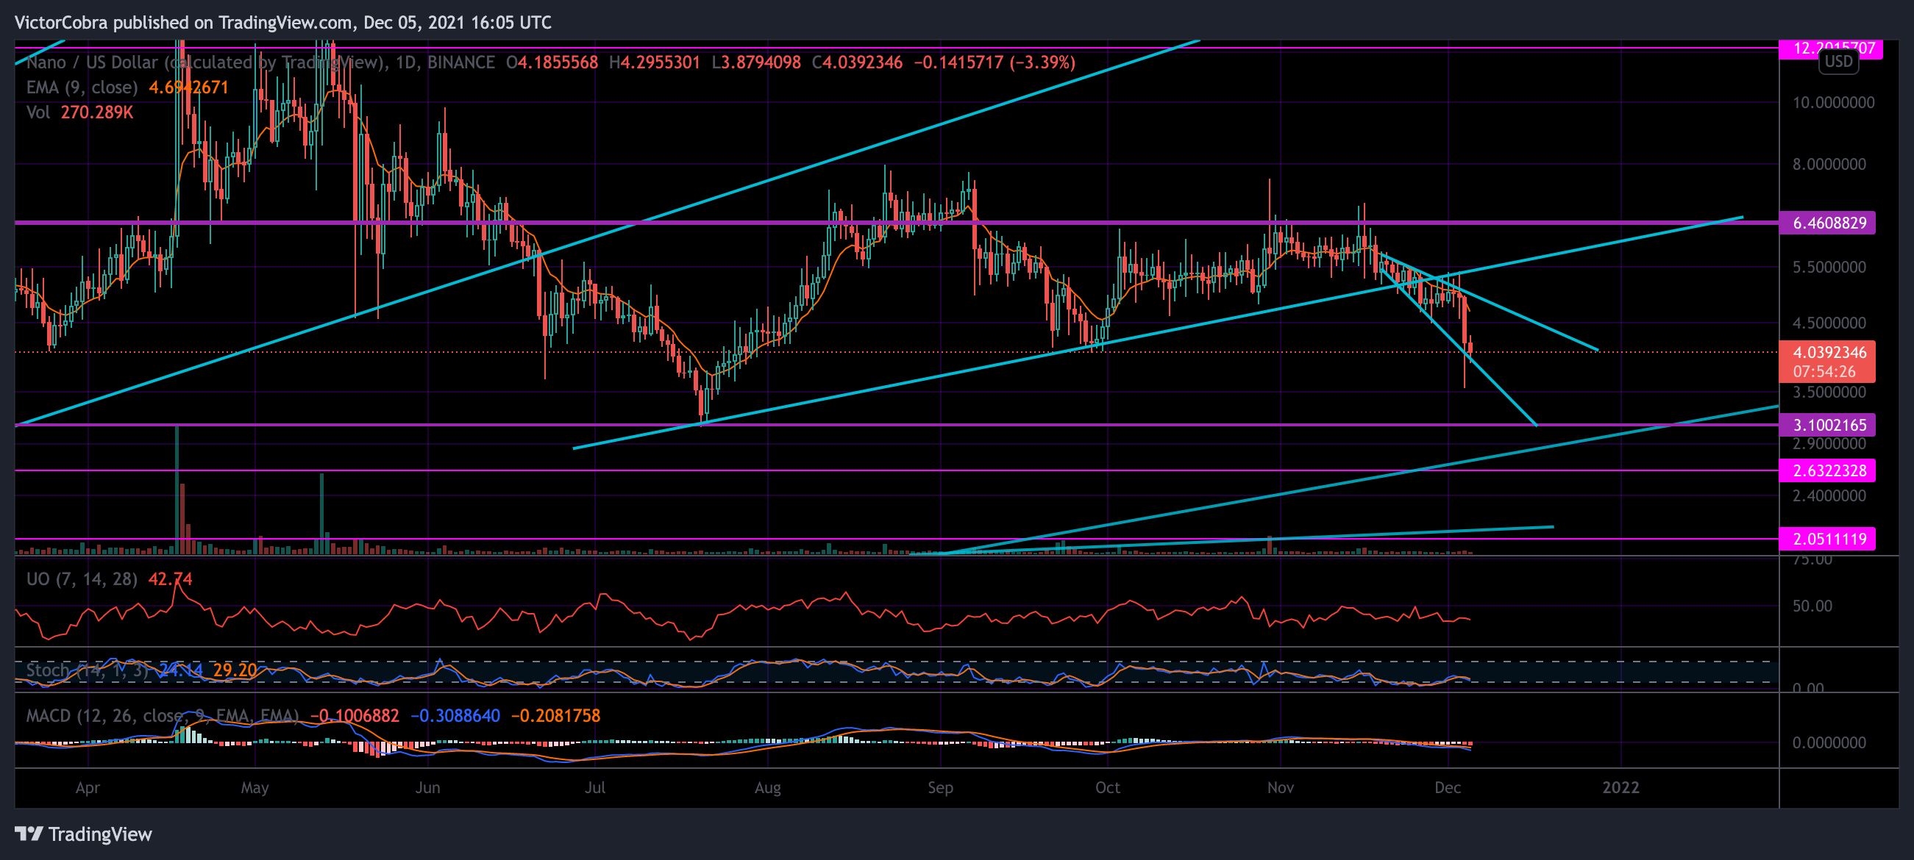Select the 2.0511119 price level label
Screen dimensions: 1914x860
coord(1827,539)
